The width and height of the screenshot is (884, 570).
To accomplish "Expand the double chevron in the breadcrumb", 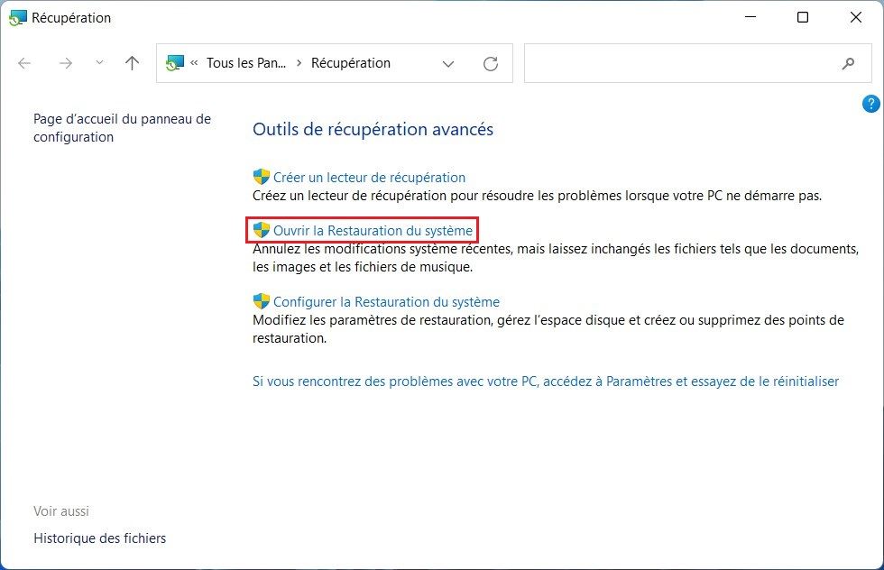I will click(x=194, y=63).
